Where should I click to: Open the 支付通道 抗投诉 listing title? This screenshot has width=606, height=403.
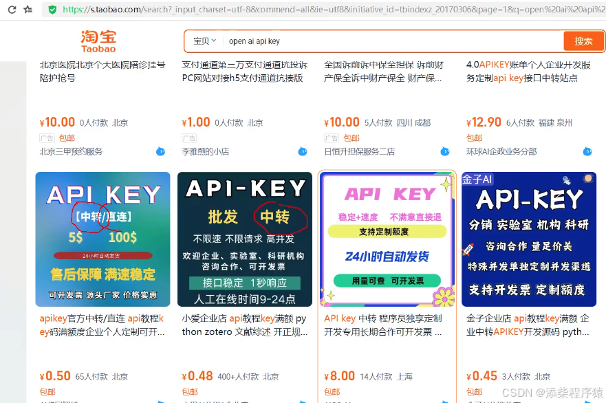tap(245, 72)
